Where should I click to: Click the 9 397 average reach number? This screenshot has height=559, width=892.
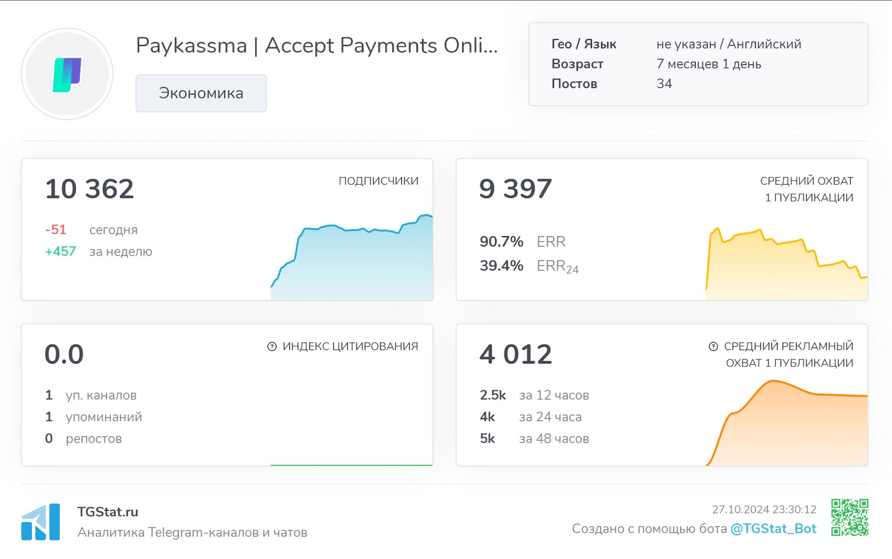click(516, 189)
